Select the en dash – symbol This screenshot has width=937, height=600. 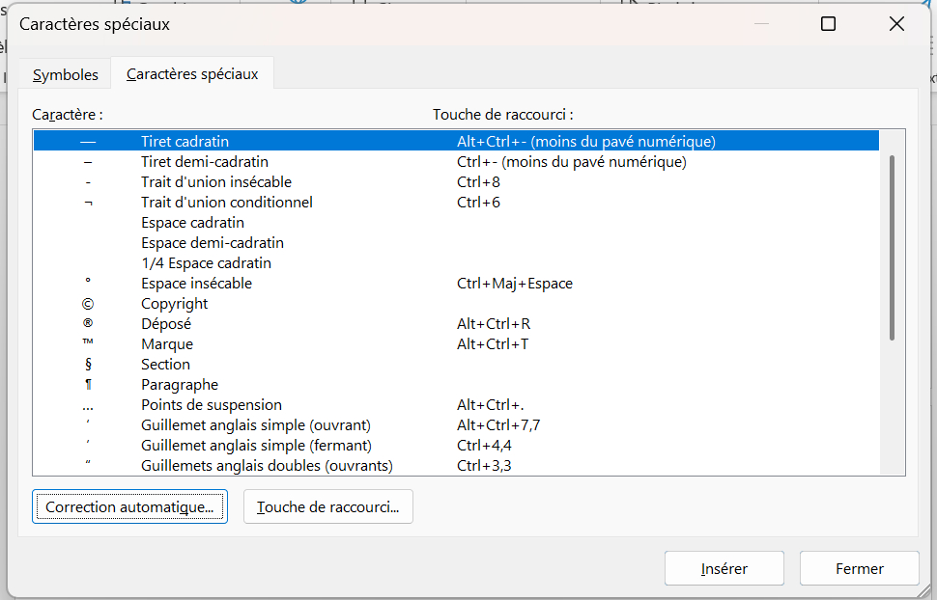tap(88, 162)
